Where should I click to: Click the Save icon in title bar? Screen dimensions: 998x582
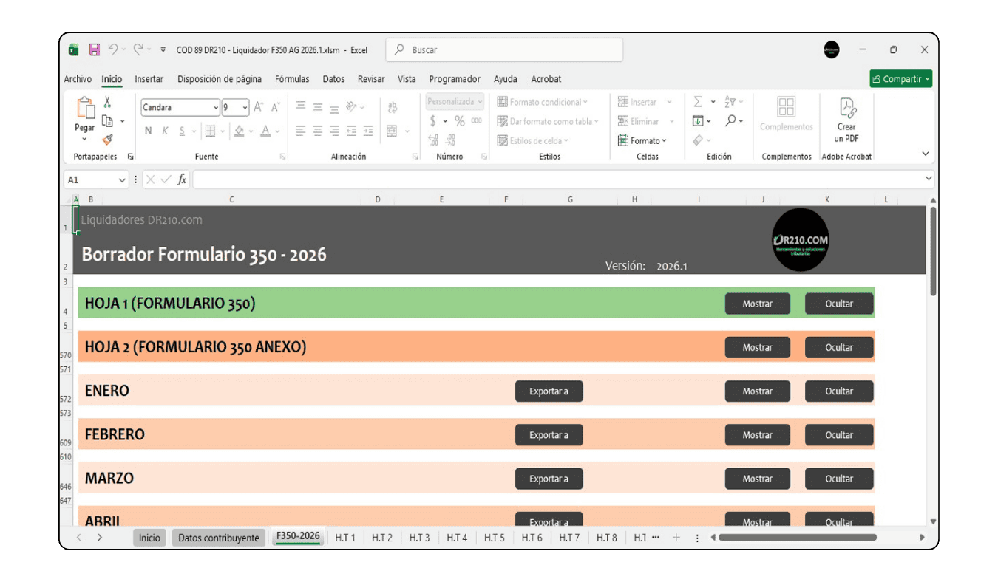(x=94, y=50)
